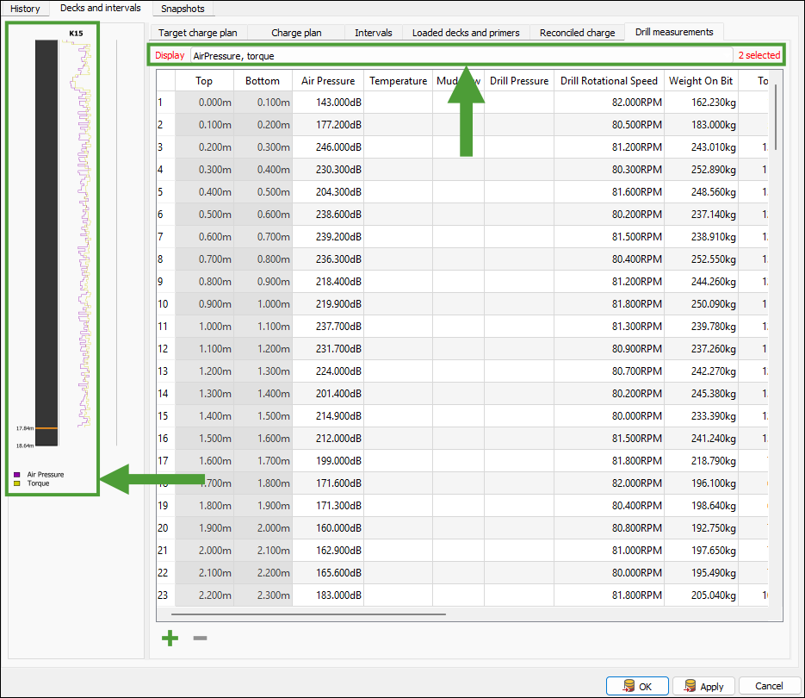805x698 pixels.
Task: Click the Weight On Bit column header
Action: [x=701, y=81]
